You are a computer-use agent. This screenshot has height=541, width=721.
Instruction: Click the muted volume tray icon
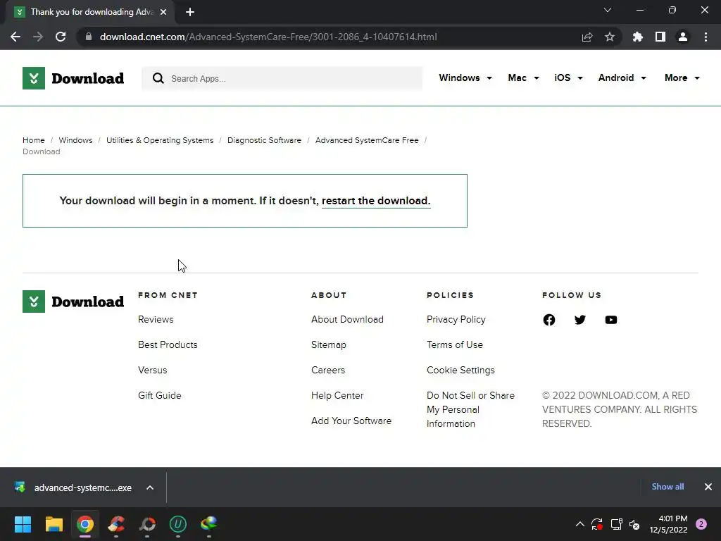tap(634, 524)
